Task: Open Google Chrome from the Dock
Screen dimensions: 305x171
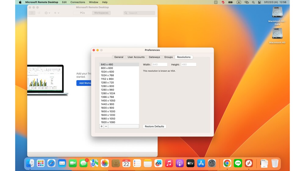Action: (227, 163)
